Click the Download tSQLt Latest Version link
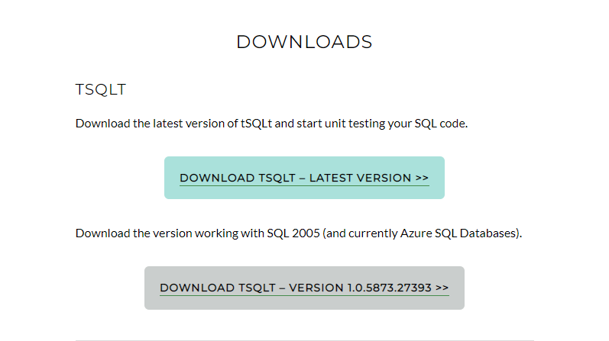Image resolution: width=609 pixels, height=341 pixels. pyautogui.click(x=304, y=178)
